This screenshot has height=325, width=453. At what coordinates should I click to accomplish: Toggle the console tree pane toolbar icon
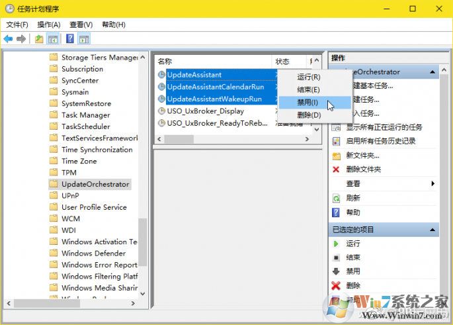click(x=53, y=39)
